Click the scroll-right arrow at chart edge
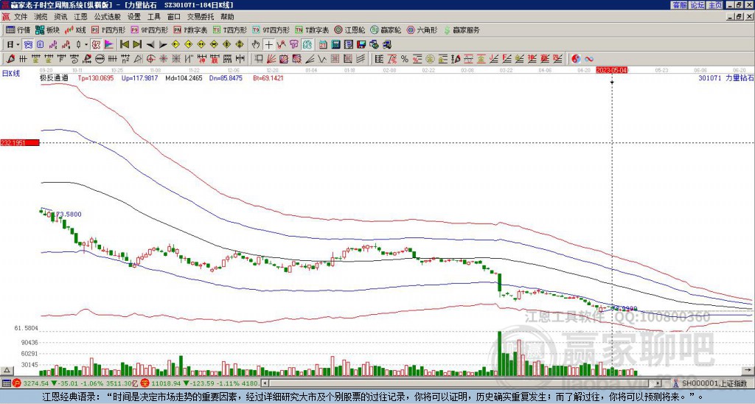Viewport: 755px width, 404px height. pos(748,370)
